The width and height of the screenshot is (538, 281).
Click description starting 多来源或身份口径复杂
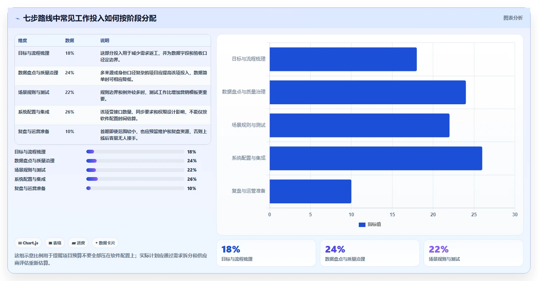click(154, 76)
